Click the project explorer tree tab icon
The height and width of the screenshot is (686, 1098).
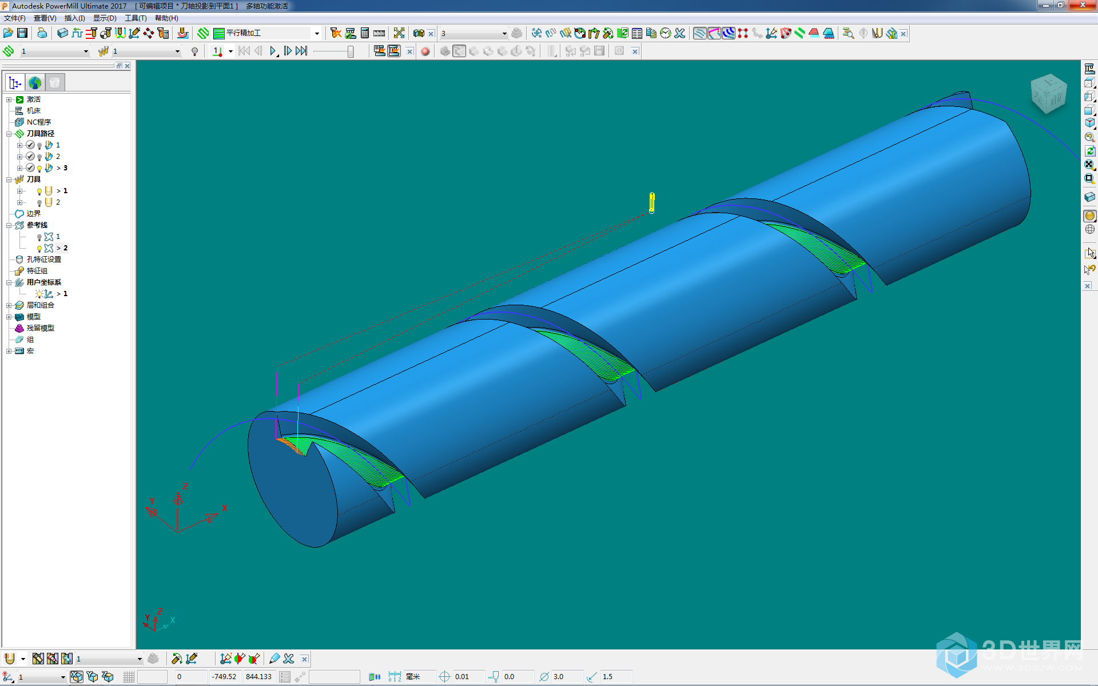[15, 83]
